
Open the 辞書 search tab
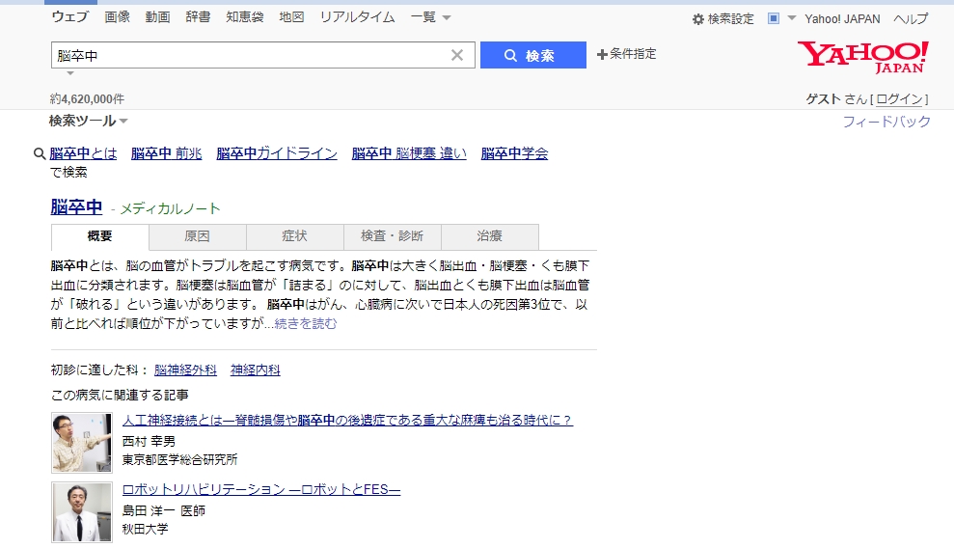tap(198, 17)
